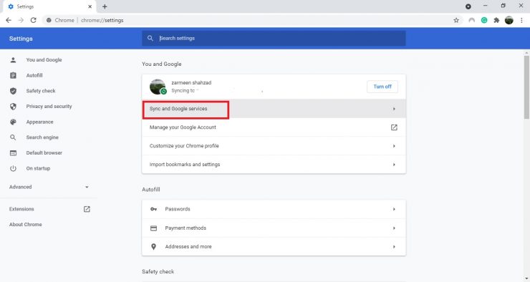Click the arrow at Addresses and more row
This screenshot has width=530, height=282.
(x=394, y=246)
